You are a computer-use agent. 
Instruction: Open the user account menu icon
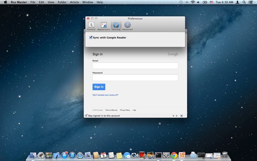tap(237, 2)
